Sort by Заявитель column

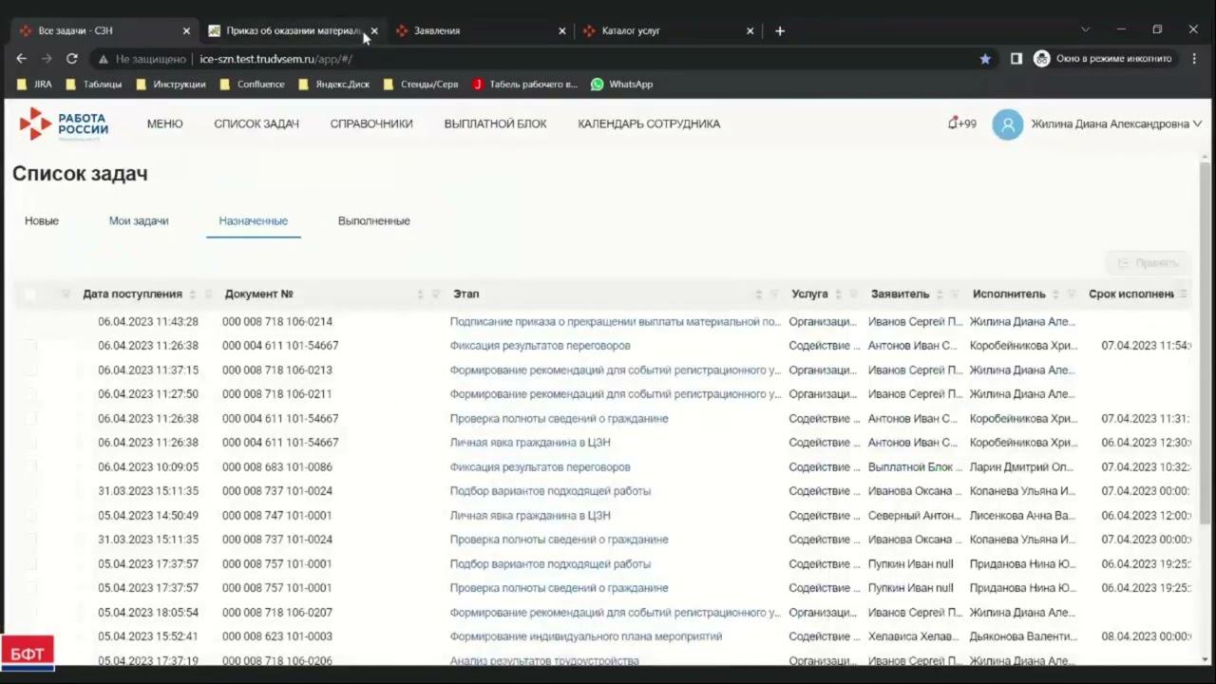[x=940, y=294]
